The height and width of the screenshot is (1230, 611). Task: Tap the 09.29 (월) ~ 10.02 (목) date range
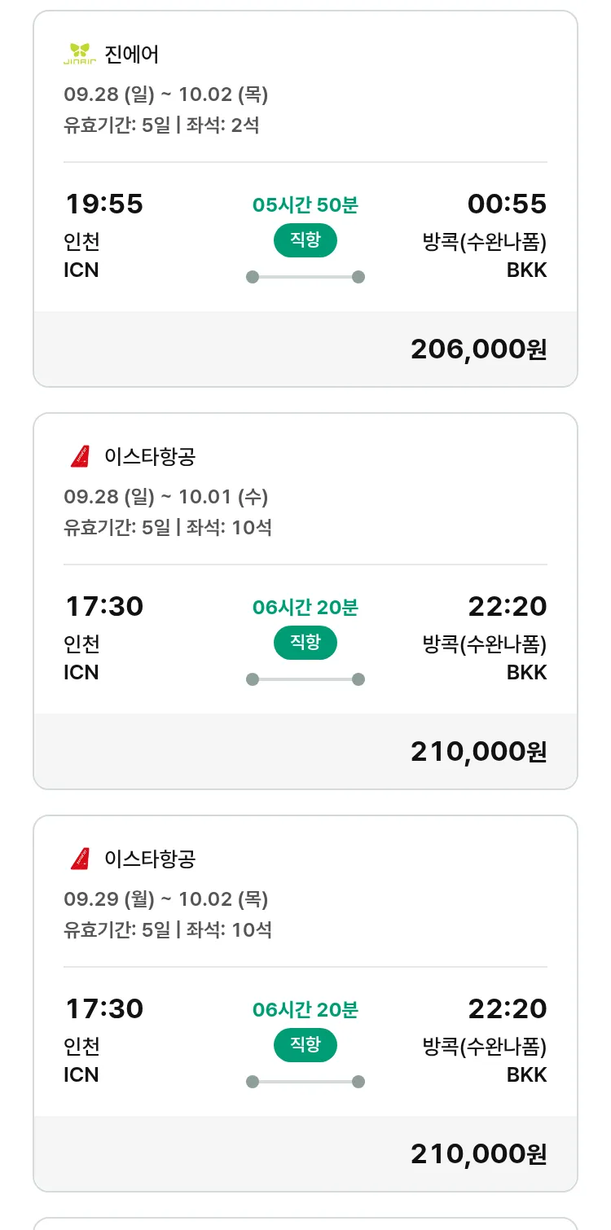166,899
